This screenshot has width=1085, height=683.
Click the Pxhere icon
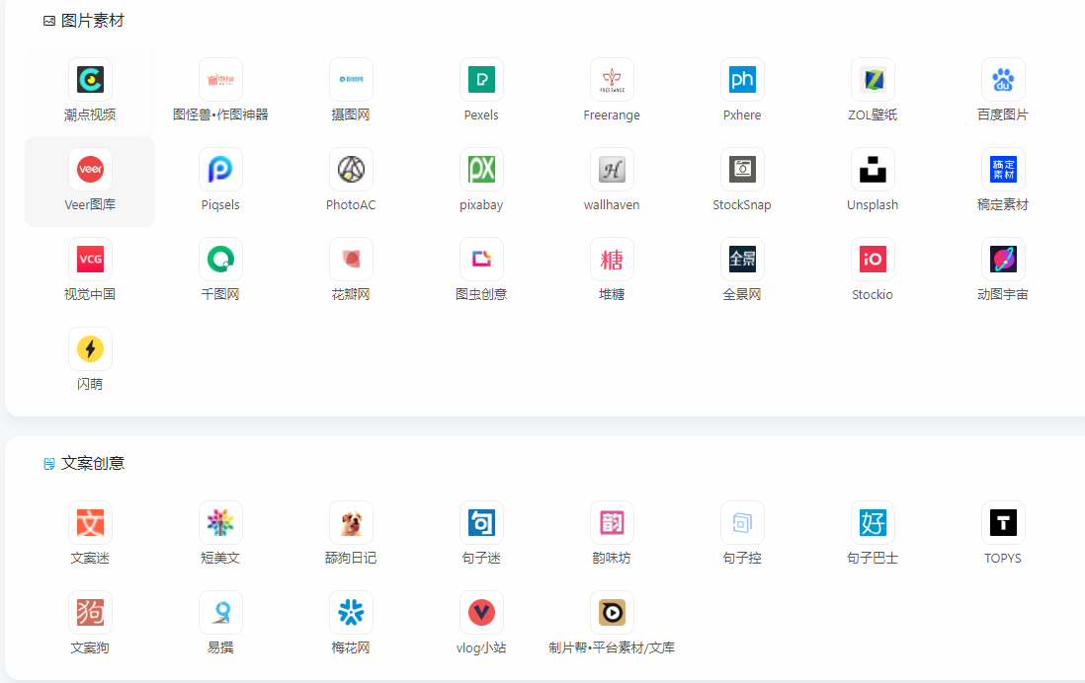point(742,80)
